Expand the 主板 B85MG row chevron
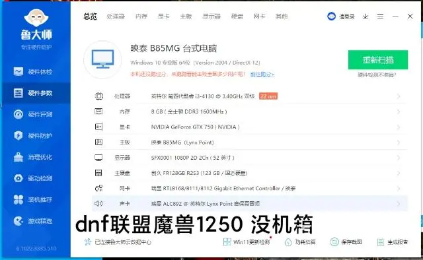 399,143
